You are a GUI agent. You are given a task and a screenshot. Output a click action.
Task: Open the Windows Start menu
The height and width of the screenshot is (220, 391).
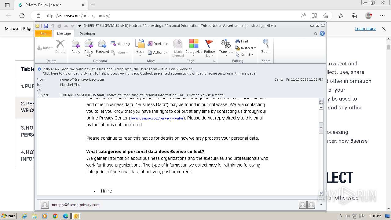(x=8, y=216)
